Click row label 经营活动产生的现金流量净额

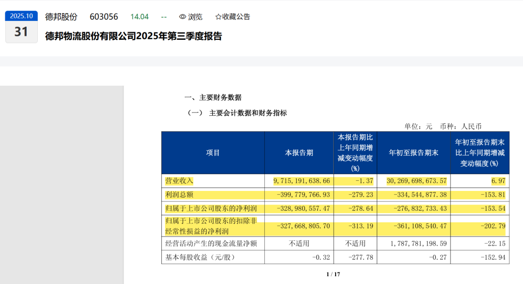pos(211,244)
